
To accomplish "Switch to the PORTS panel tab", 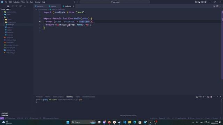I will [x=78, y=97].
